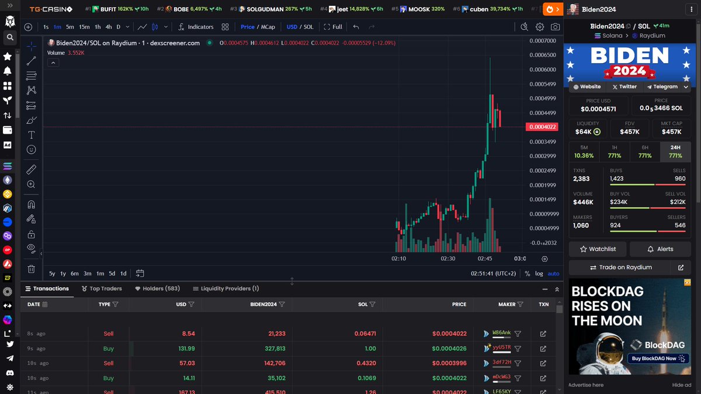Image resolution: width=701 pixels, height=394 pixels.
Task: Open Indicators menu
Action: pyautogui.click(x=195, y=27)
